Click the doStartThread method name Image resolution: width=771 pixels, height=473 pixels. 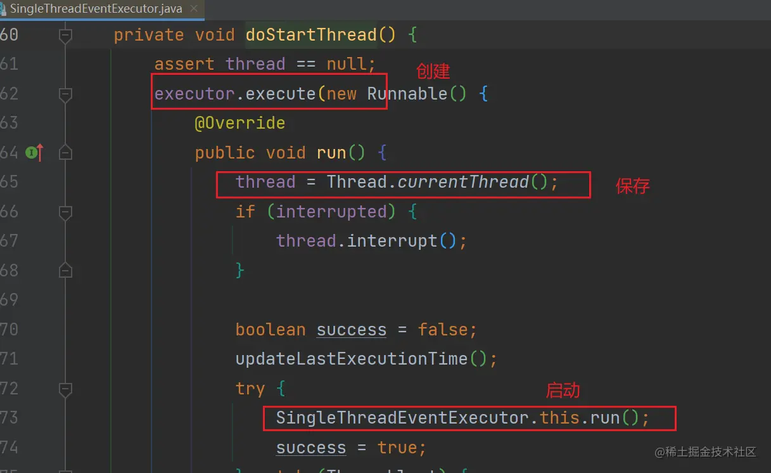(x=311, y=35)
